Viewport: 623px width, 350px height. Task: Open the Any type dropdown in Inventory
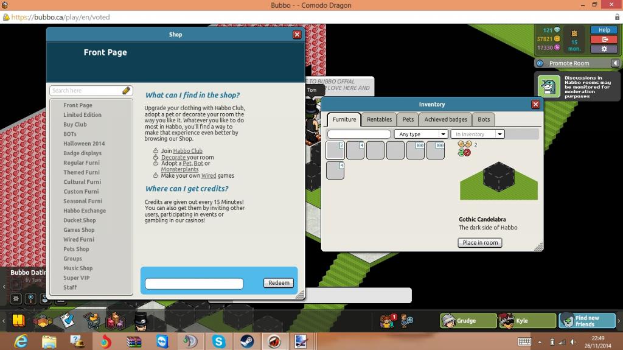coord(421,134)
